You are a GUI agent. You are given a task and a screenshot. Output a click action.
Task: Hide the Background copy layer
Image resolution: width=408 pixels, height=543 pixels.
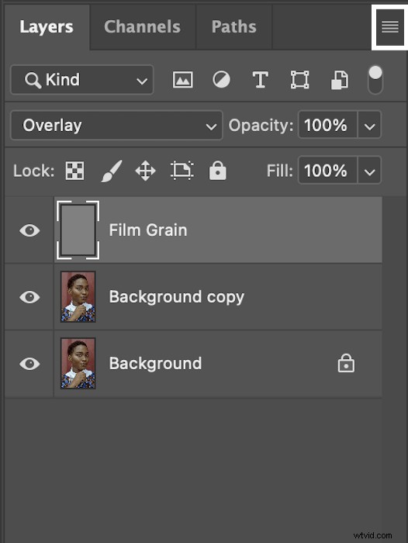[29, 297]
